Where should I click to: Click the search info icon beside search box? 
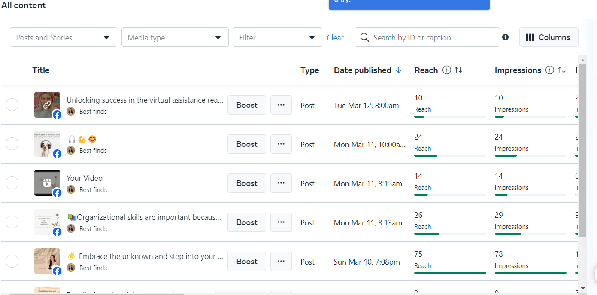tap(505, 37)
